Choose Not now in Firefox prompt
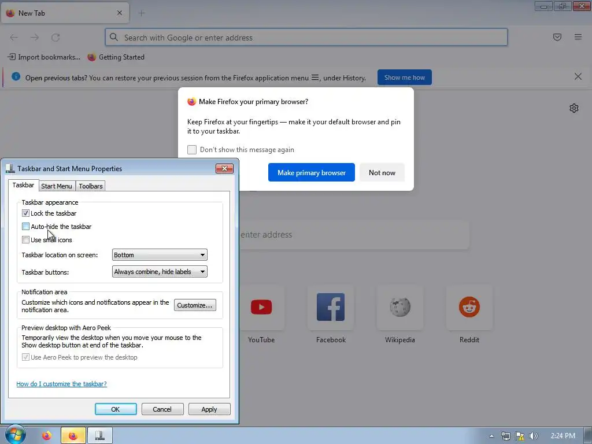 point(382,172)
